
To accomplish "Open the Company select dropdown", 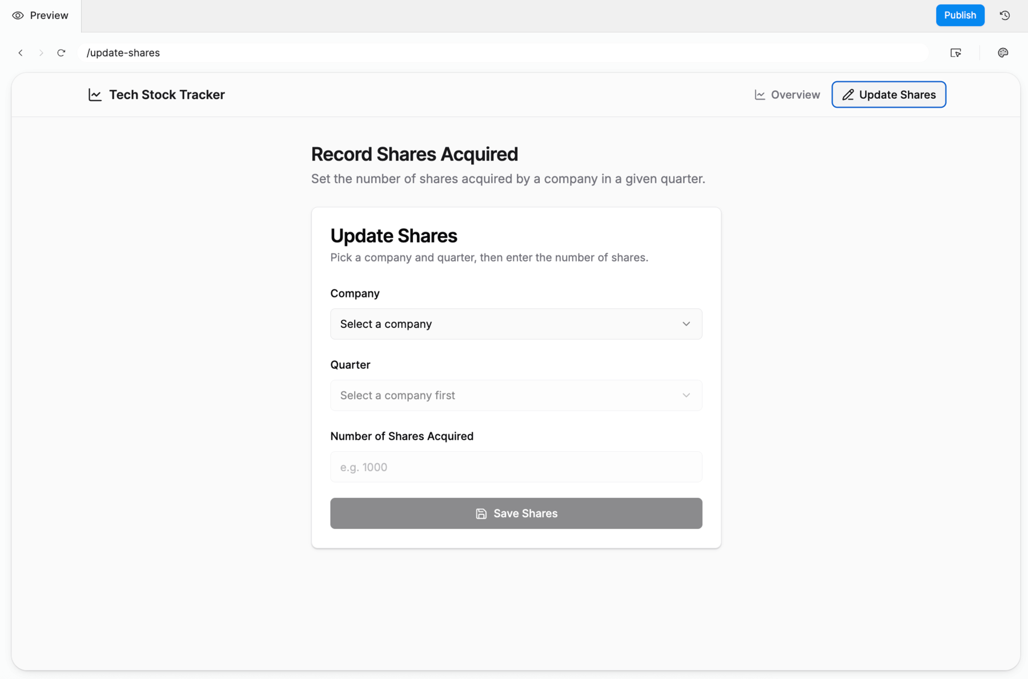I will click(516, 324).
